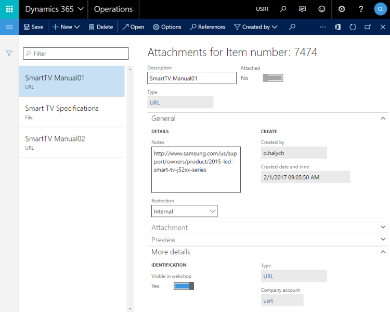The image size is (390, 312).
Task: Select Smart TV Specifications in the list
Action: tap(72, 112)
